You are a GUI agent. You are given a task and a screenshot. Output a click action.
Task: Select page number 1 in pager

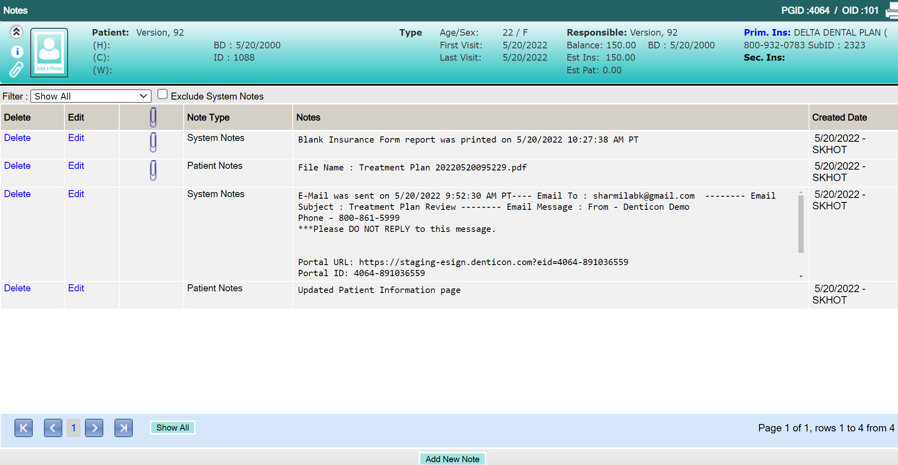tap(73, 428)
